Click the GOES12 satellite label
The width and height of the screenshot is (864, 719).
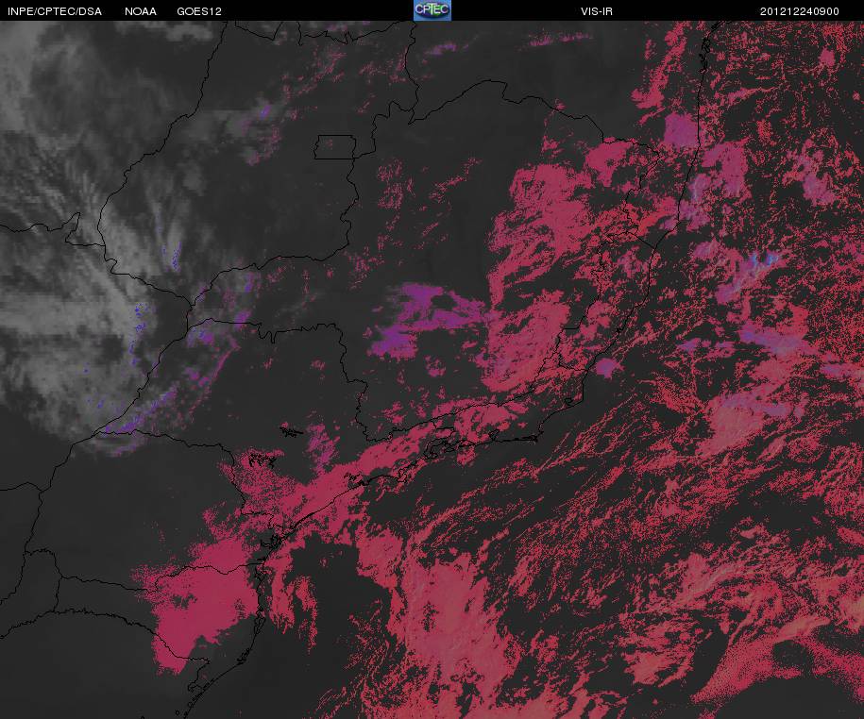click(199, 11)
